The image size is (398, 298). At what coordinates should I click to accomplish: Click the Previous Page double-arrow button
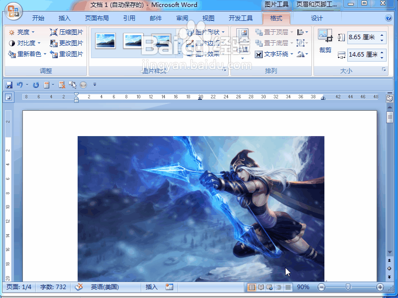(390, 260)
